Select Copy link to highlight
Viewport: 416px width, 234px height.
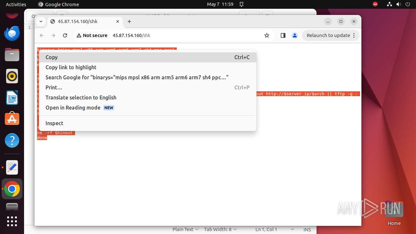click(x=147, y=67)
